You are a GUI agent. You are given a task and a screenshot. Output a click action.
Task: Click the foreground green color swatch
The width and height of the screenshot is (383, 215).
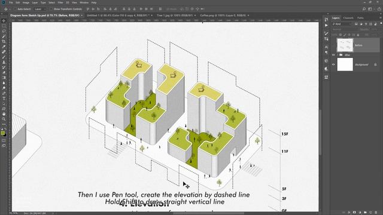click(2, 133)
